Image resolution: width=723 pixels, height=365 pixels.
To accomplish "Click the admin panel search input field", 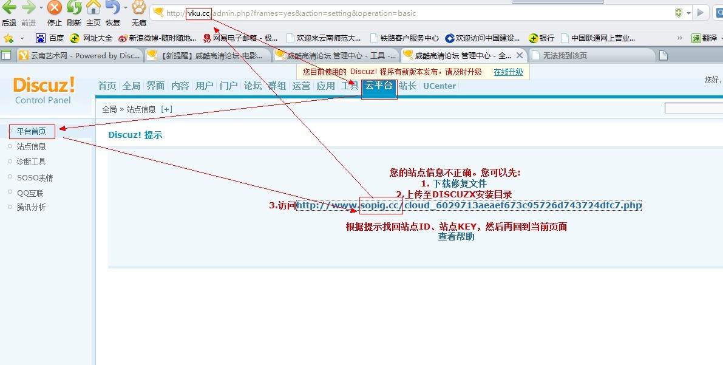I will pos(693,108).
